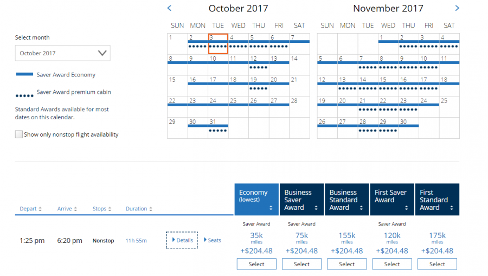Switch to First Saver Award column
The width and height of the screenshot is (488, 276).
[392, 200]
